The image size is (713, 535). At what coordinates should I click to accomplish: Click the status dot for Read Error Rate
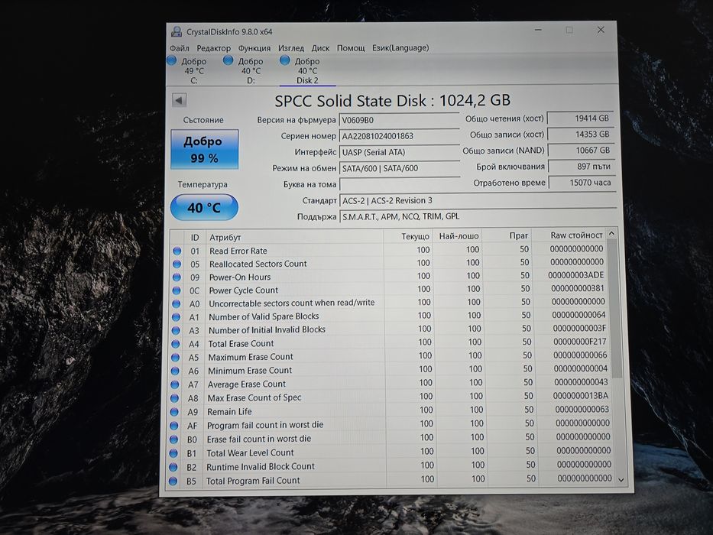pos(177,251)
